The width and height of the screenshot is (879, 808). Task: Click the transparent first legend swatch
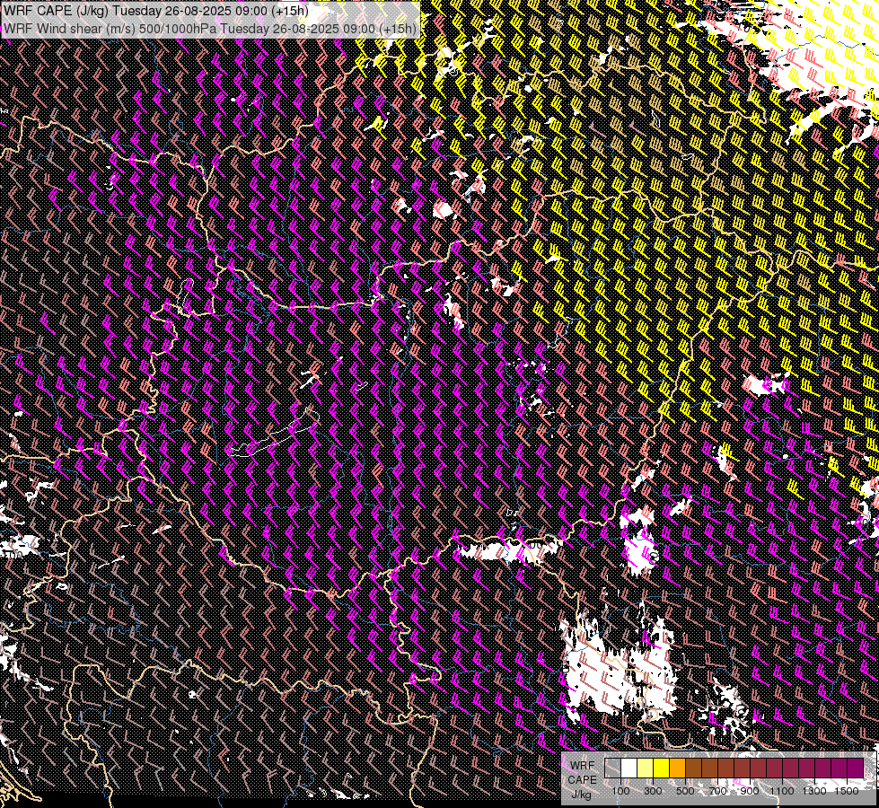pos(612,768)
